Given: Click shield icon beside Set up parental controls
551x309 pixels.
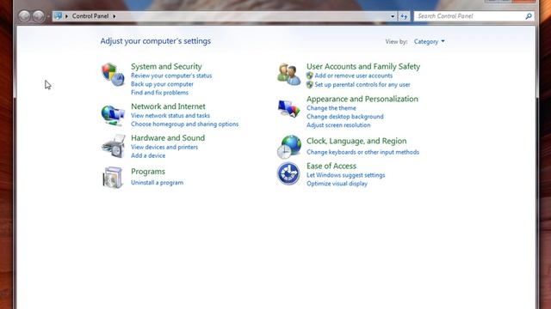Looking at the screenshot, I should tap(310, 84).
